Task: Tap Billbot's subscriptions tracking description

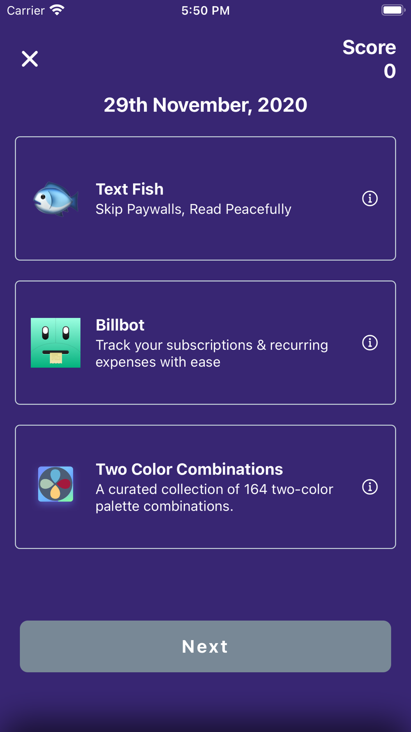Action: coord(212,353)
